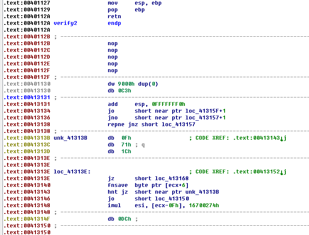Click the retn instruction
The image size is (309, 235).
point(114,16)
